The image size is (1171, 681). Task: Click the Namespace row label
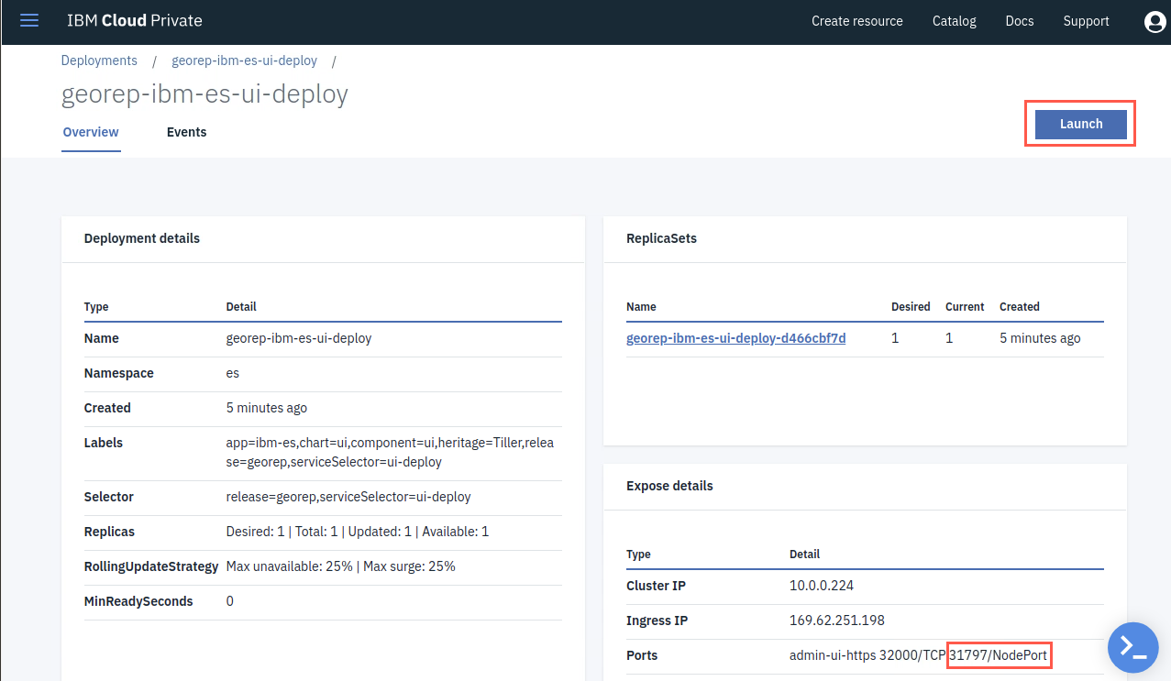pos(119,373)
